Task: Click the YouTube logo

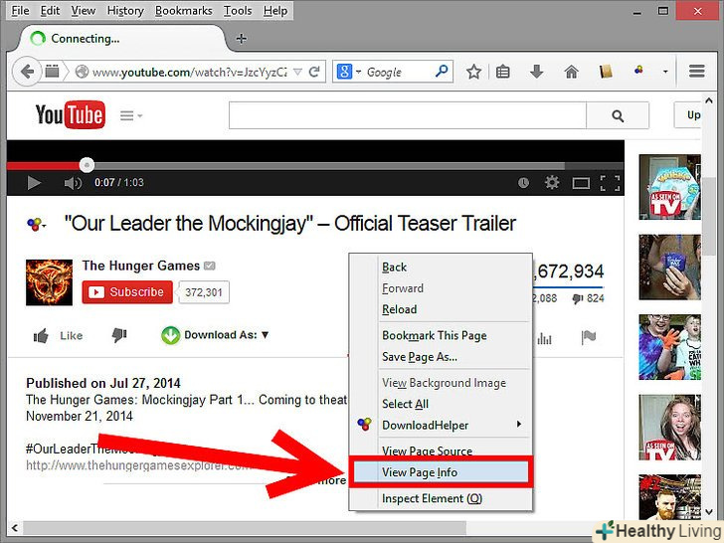Action: (x=71, y=114)
